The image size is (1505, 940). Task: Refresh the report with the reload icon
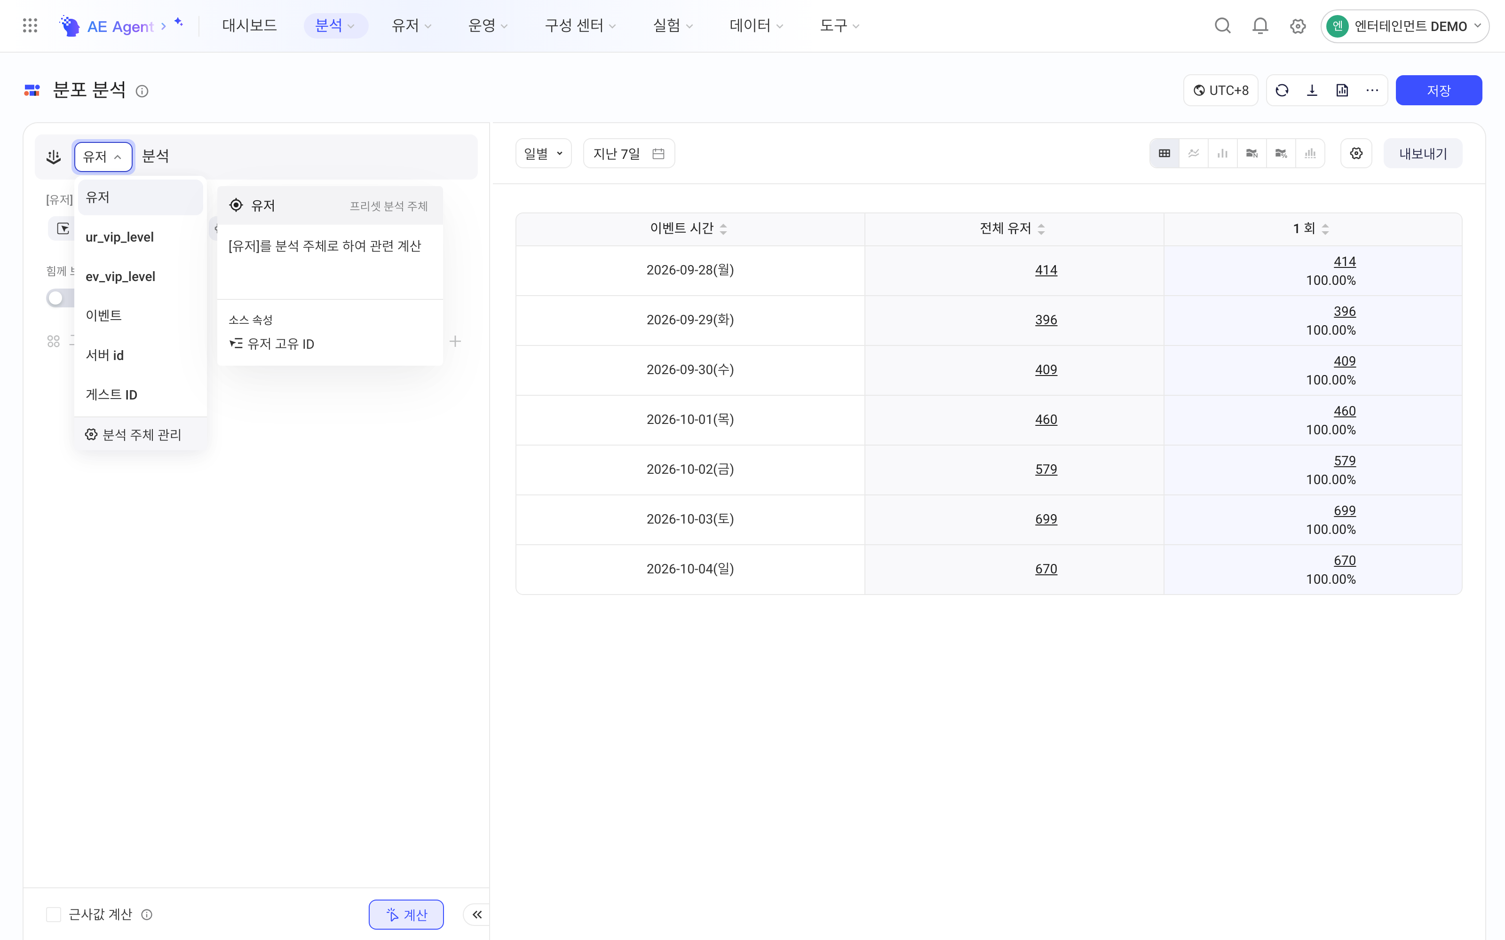click(x=1282, y=91)
